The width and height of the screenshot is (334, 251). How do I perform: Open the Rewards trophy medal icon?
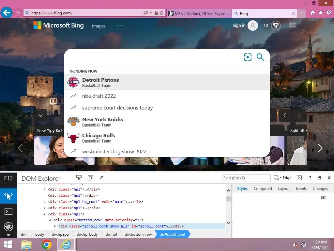click(276, 25)
